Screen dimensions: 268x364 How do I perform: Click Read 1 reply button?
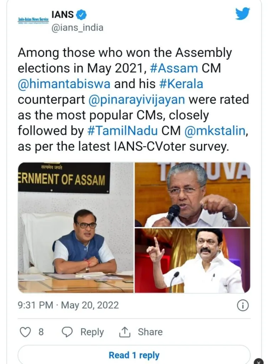pyautogui.click(x=134, y=355)
